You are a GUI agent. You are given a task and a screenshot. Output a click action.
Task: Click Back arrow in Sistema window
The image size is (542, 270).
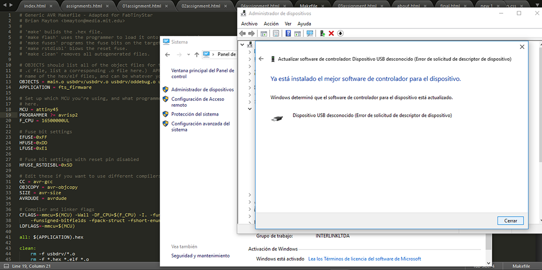(168, 54)
